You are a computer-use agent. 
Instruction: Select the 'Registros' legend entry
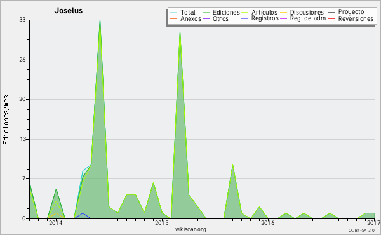point(265,18)
